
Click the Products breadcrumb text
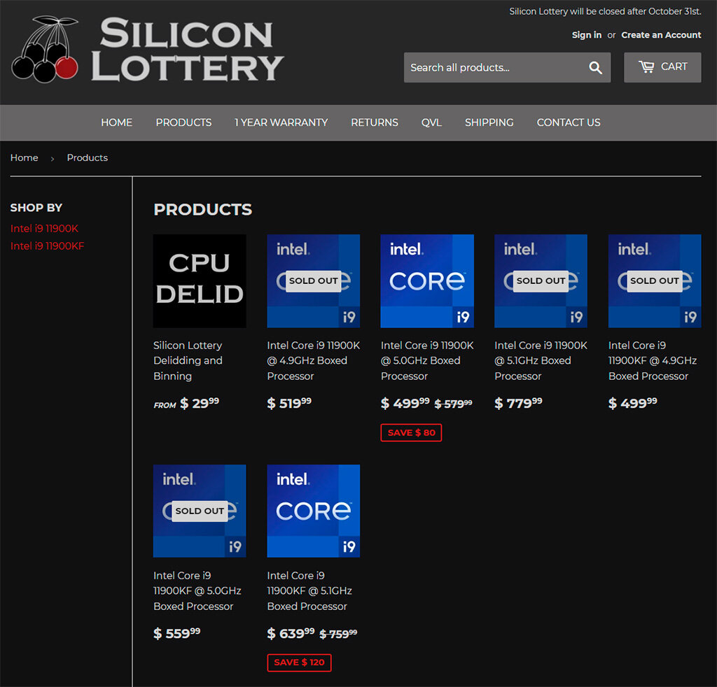coord(88,157)
